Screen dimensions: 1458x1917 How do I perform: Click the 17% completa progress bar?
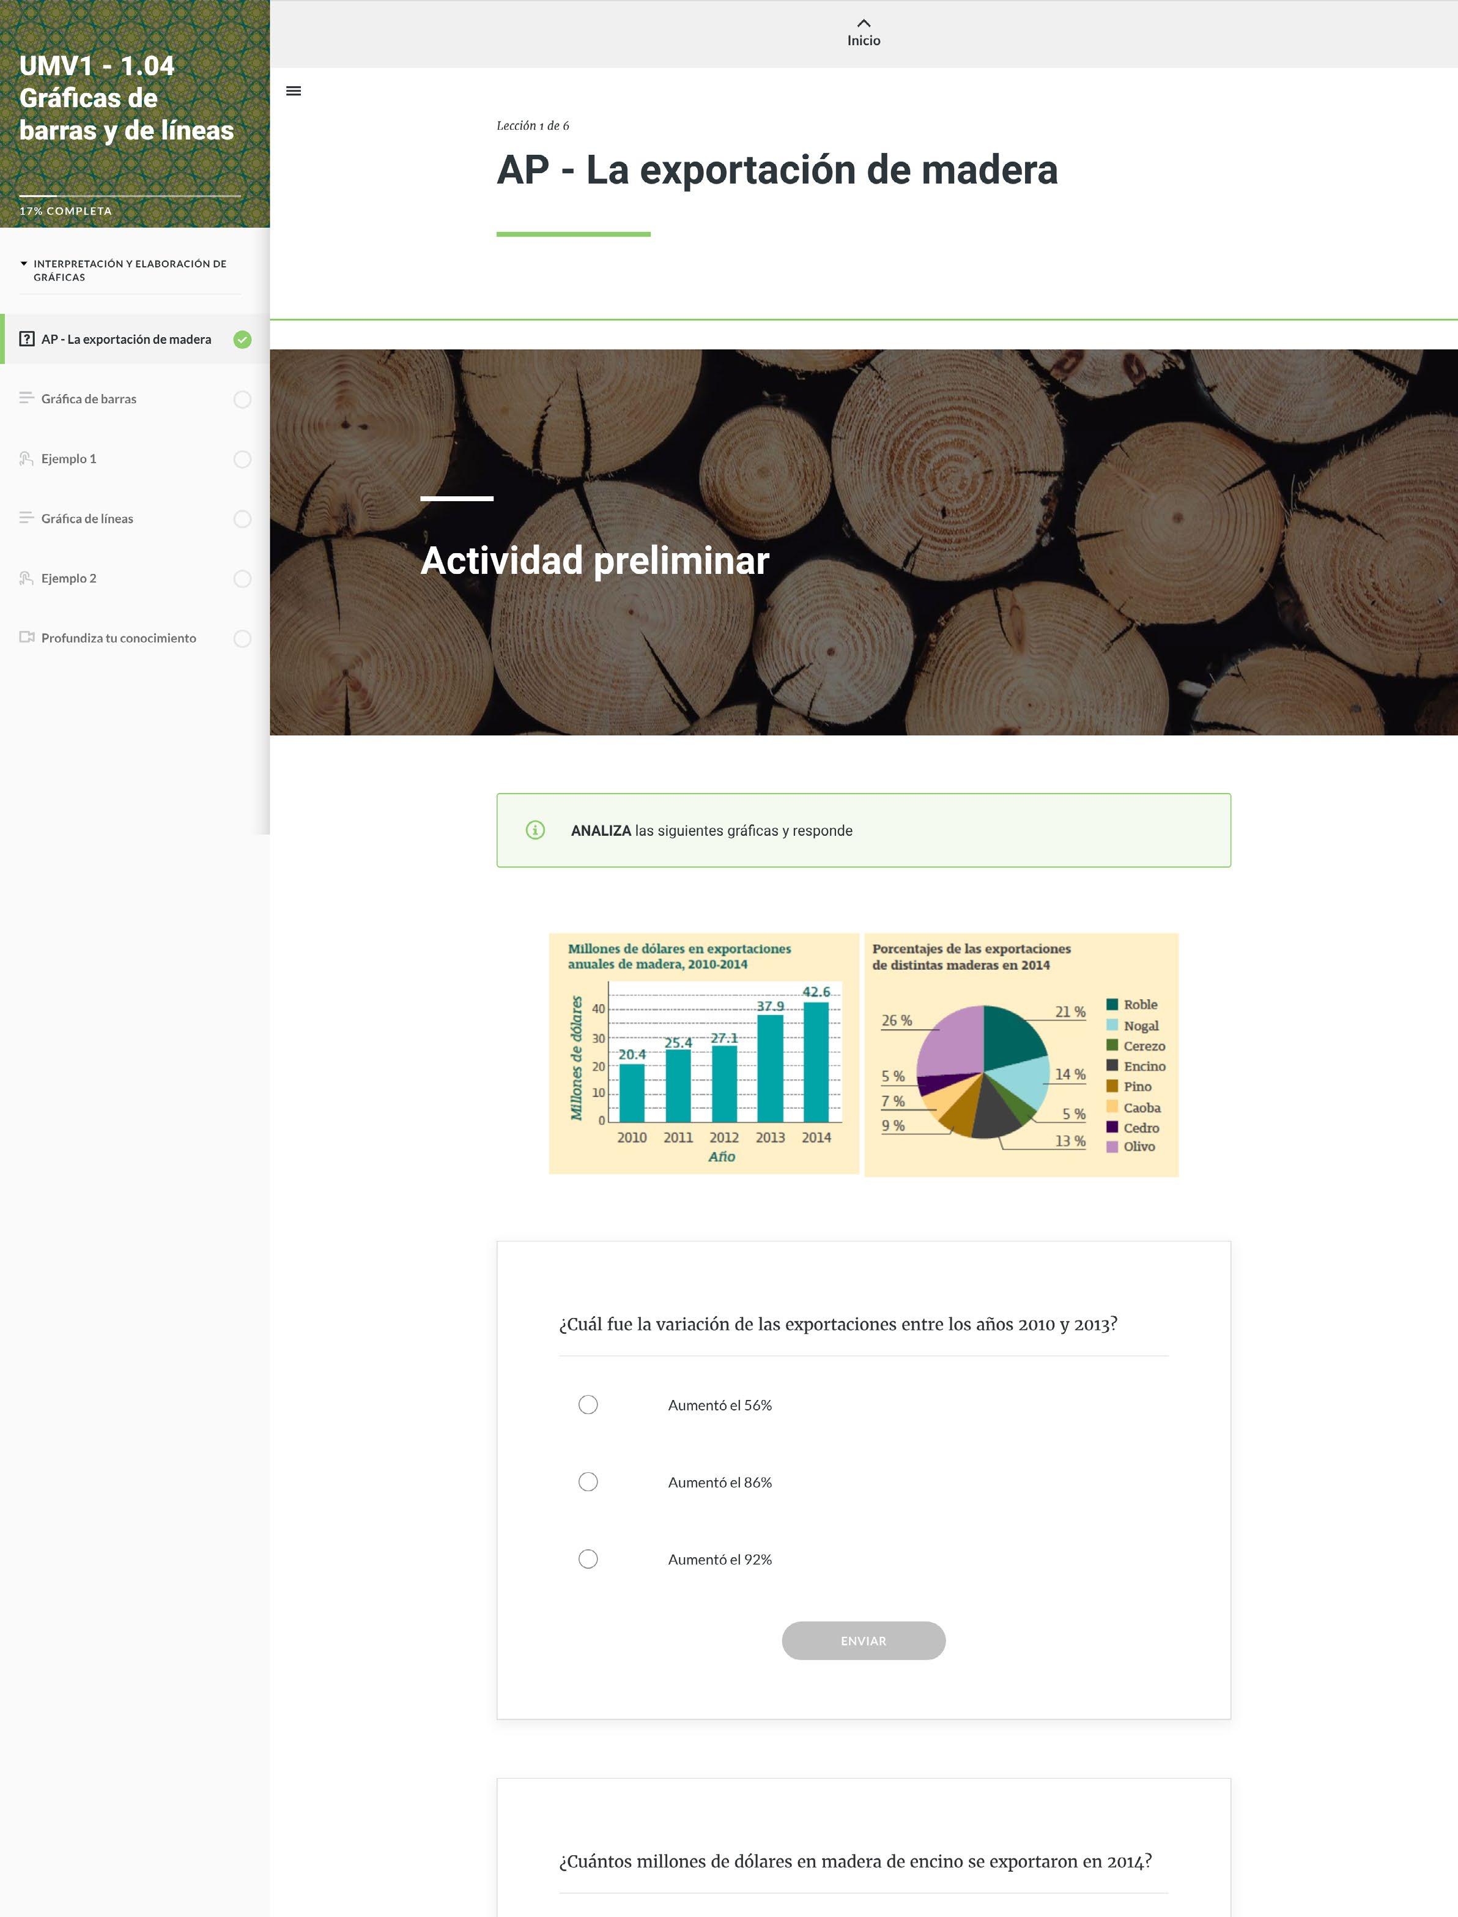click(x=130, y=196)
